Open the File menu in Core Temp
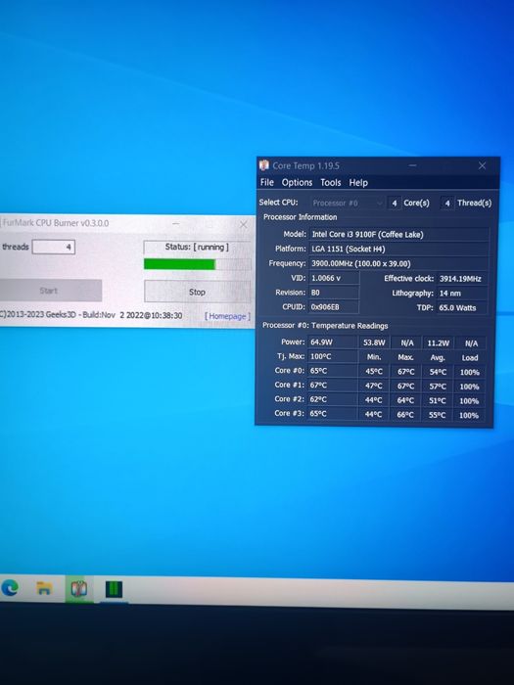Viewport: 514px width, 685px height. point(266,182)
